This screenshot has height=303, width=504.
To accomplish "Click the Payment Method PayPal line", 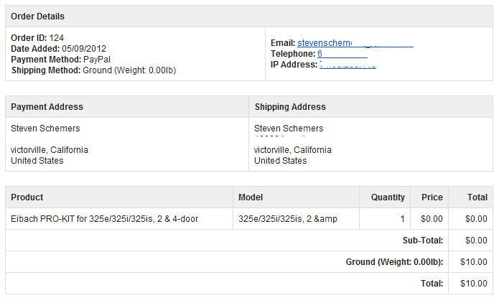I will pos(60,60).
